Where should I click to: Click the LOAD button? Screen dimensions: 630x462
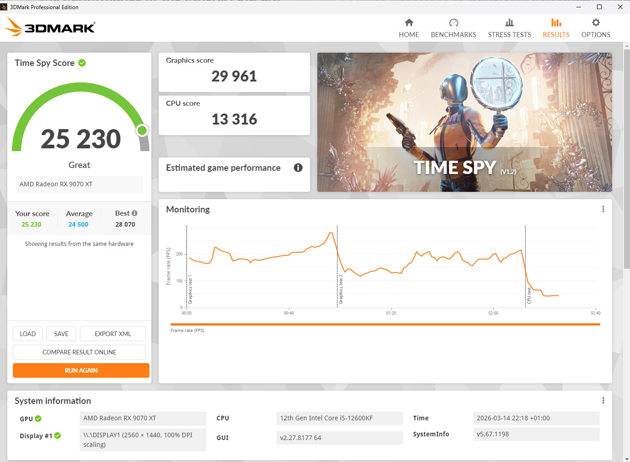coord(28,334)
